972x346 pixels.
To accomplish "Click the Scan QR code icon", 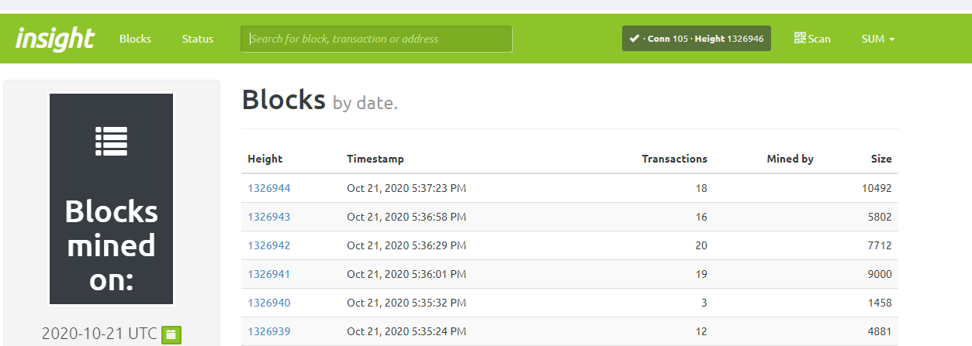I will point(800,38).
